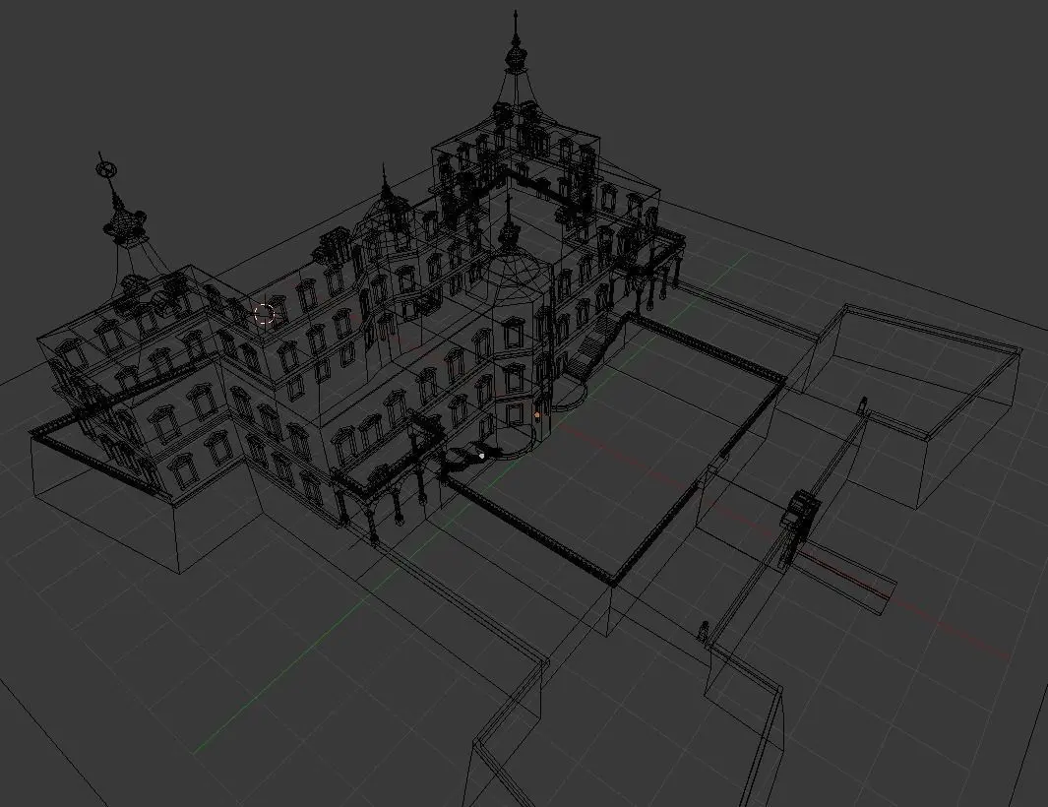The image size is (1048, 807).
Task: Click the circular ornament atop the left spire
Action: [x=105, y=168]
